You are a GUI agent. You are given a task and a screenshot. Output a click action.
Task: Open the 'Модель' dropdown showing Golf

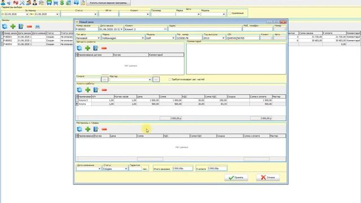pos(173,38)
